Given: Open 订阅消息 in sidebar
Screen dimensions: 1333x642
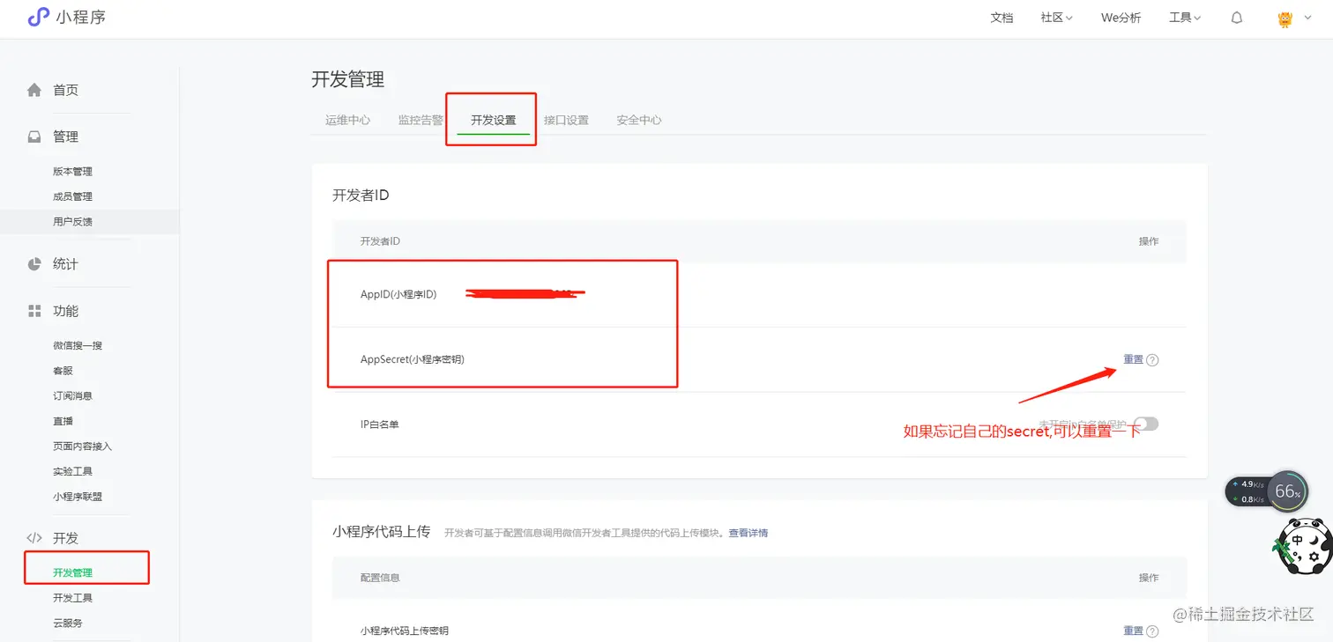Looking at the screenshot, I should click(x=72, y=396).
